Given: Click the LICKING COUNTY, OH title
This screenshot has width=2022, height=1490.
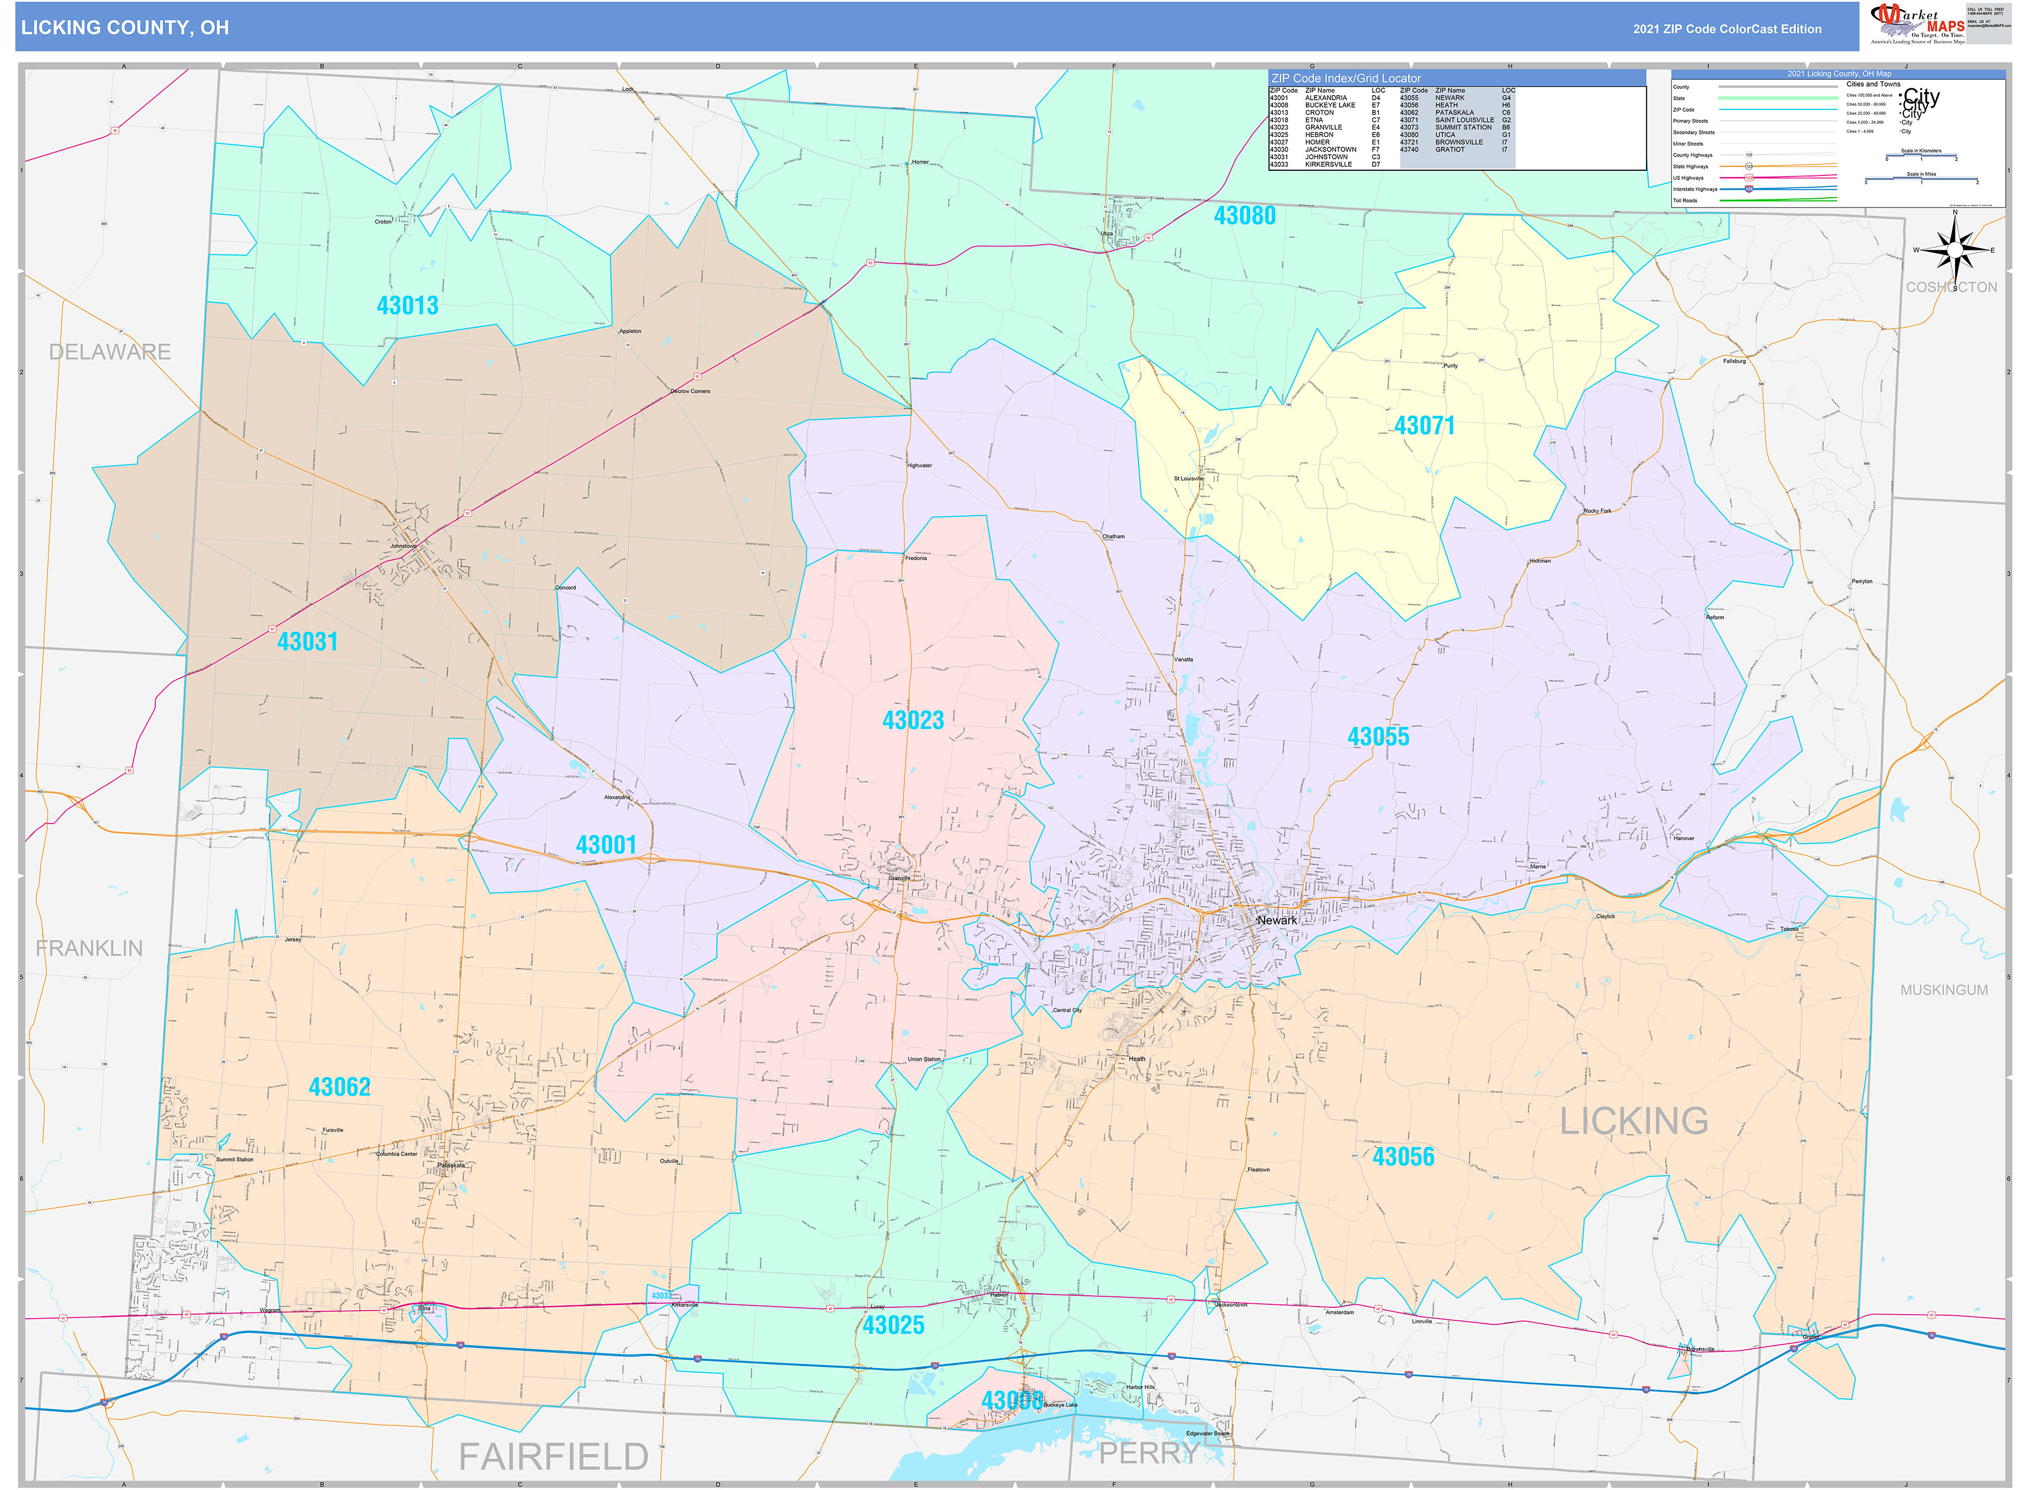Looking at the screenshot, I should (x=124, y=28).
